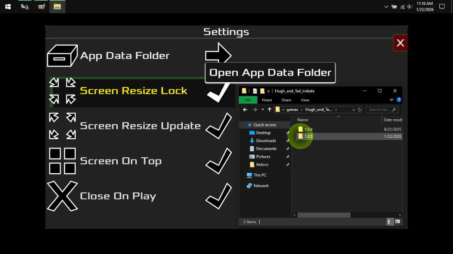The height and width of the screenshot is (254, 453).
Task: Open App Data Folder via arrow icon
Action: click(219, 53)
